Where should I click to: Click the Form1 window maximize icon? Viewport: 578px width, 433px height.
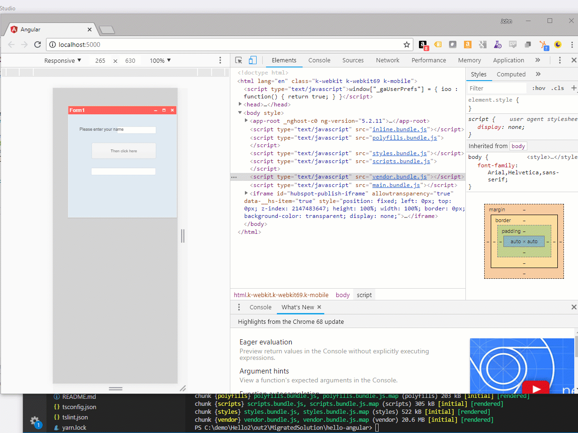pyautogui.click(x=164, y=110)
